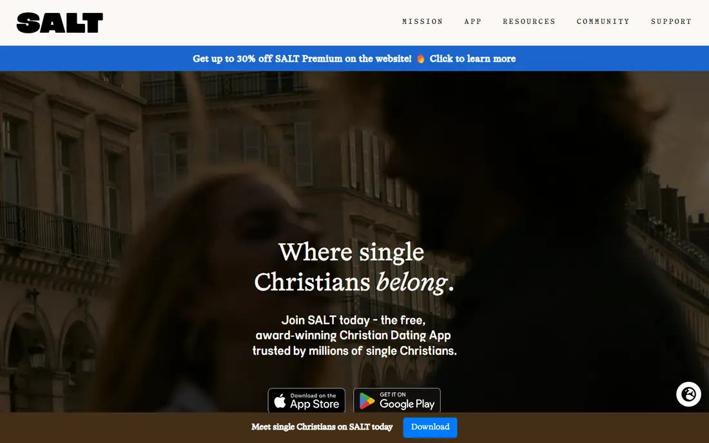Click the 'Where single Christians belong' headline
This screenshot has height=443, width=709.
[x=354, y=267]
